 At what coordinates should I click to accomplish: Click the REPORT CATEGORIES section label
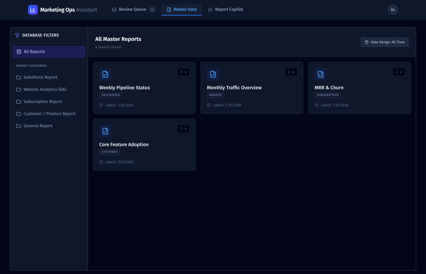(32, 66)
